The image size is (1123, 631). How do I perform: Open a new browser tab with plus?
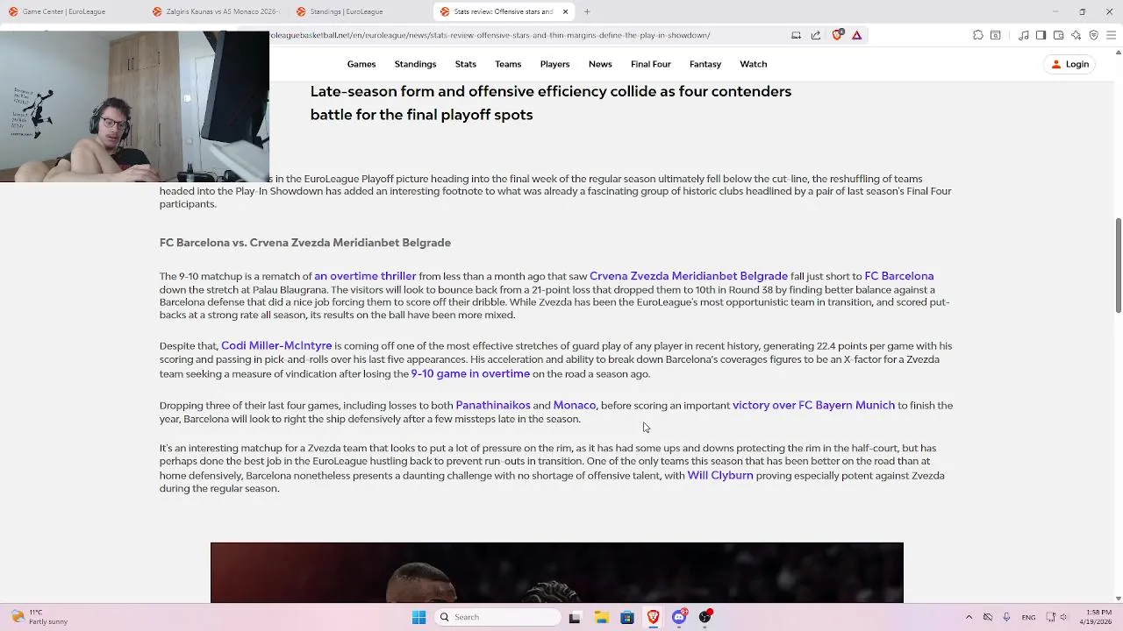[587, 11]
